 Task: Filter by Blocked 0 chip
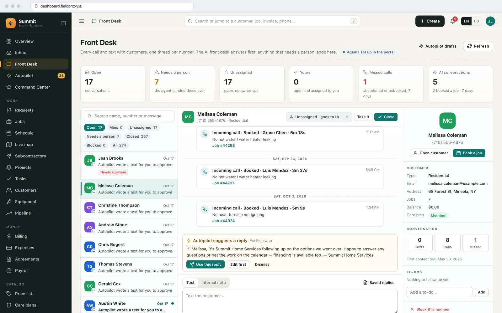point(96,146)
